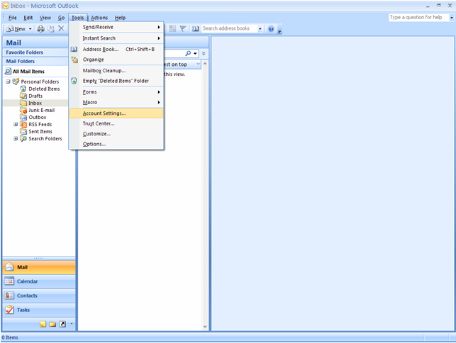Open the New item dropdown arrow

coord(30,29)
